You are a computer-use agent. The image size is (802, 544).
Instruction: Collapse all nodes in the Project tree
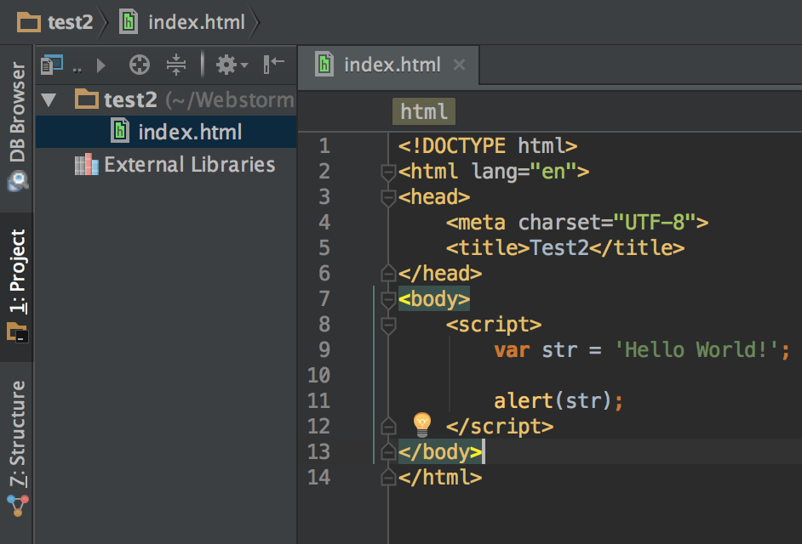pyautogui.click(x=176, y=65)
